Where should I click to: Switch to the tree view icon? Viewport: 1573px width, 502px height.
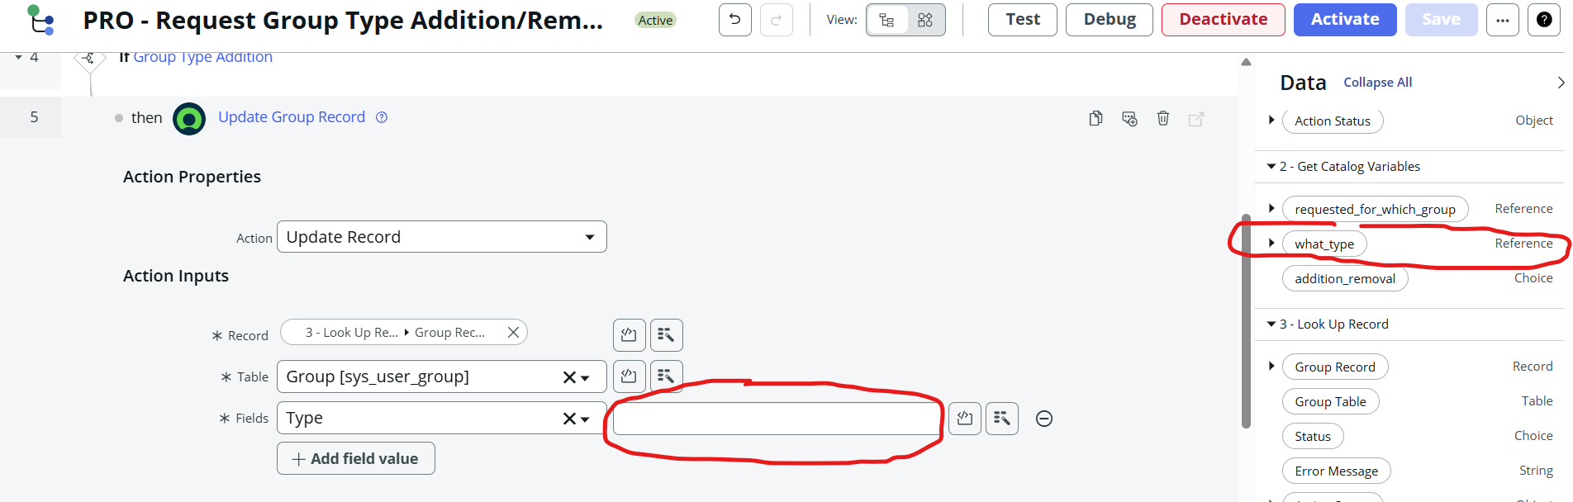886,20
